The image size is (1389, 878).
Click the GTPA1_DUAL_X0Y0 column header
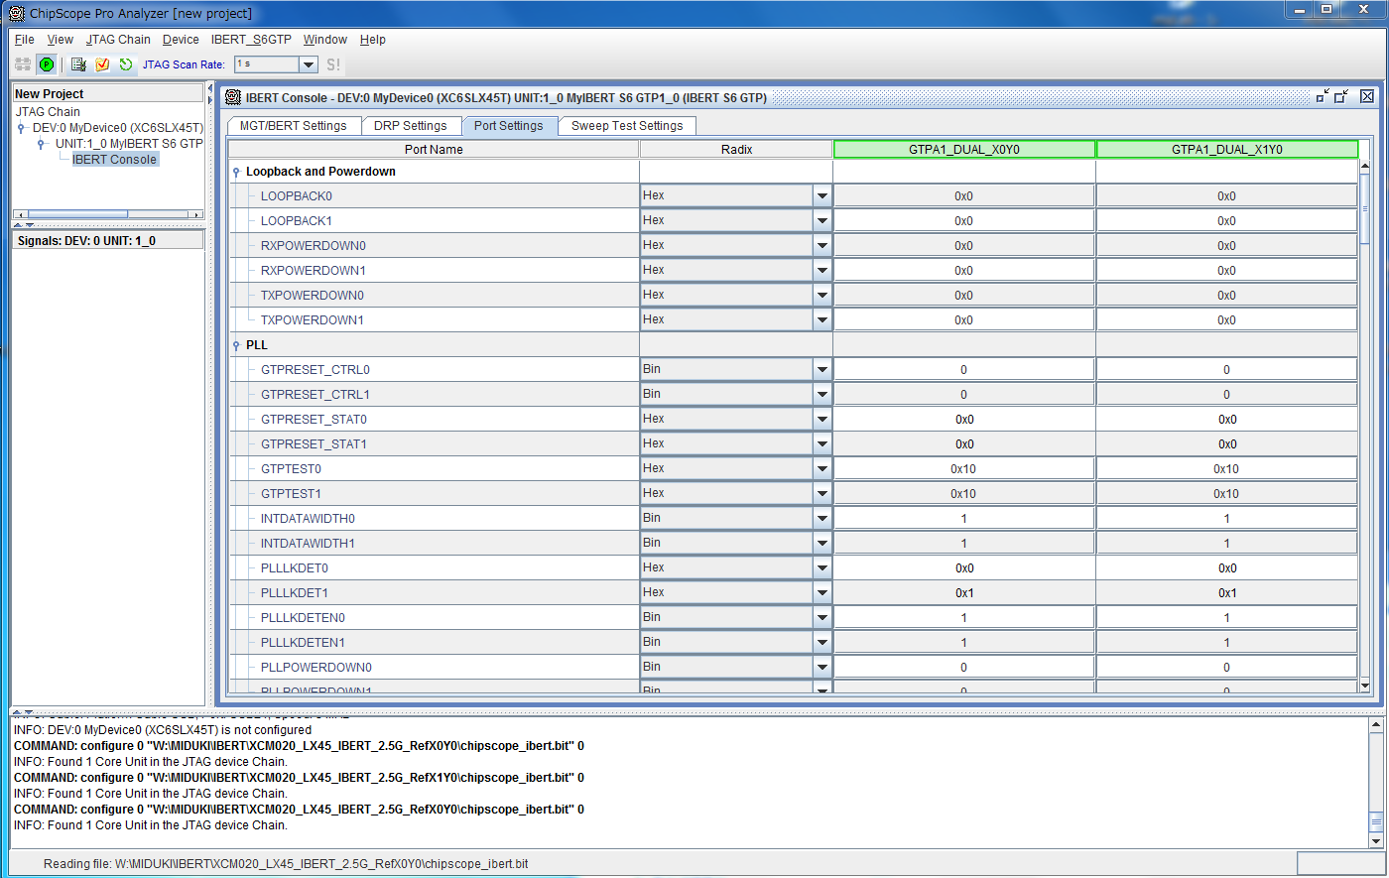[x=964, y=149]
